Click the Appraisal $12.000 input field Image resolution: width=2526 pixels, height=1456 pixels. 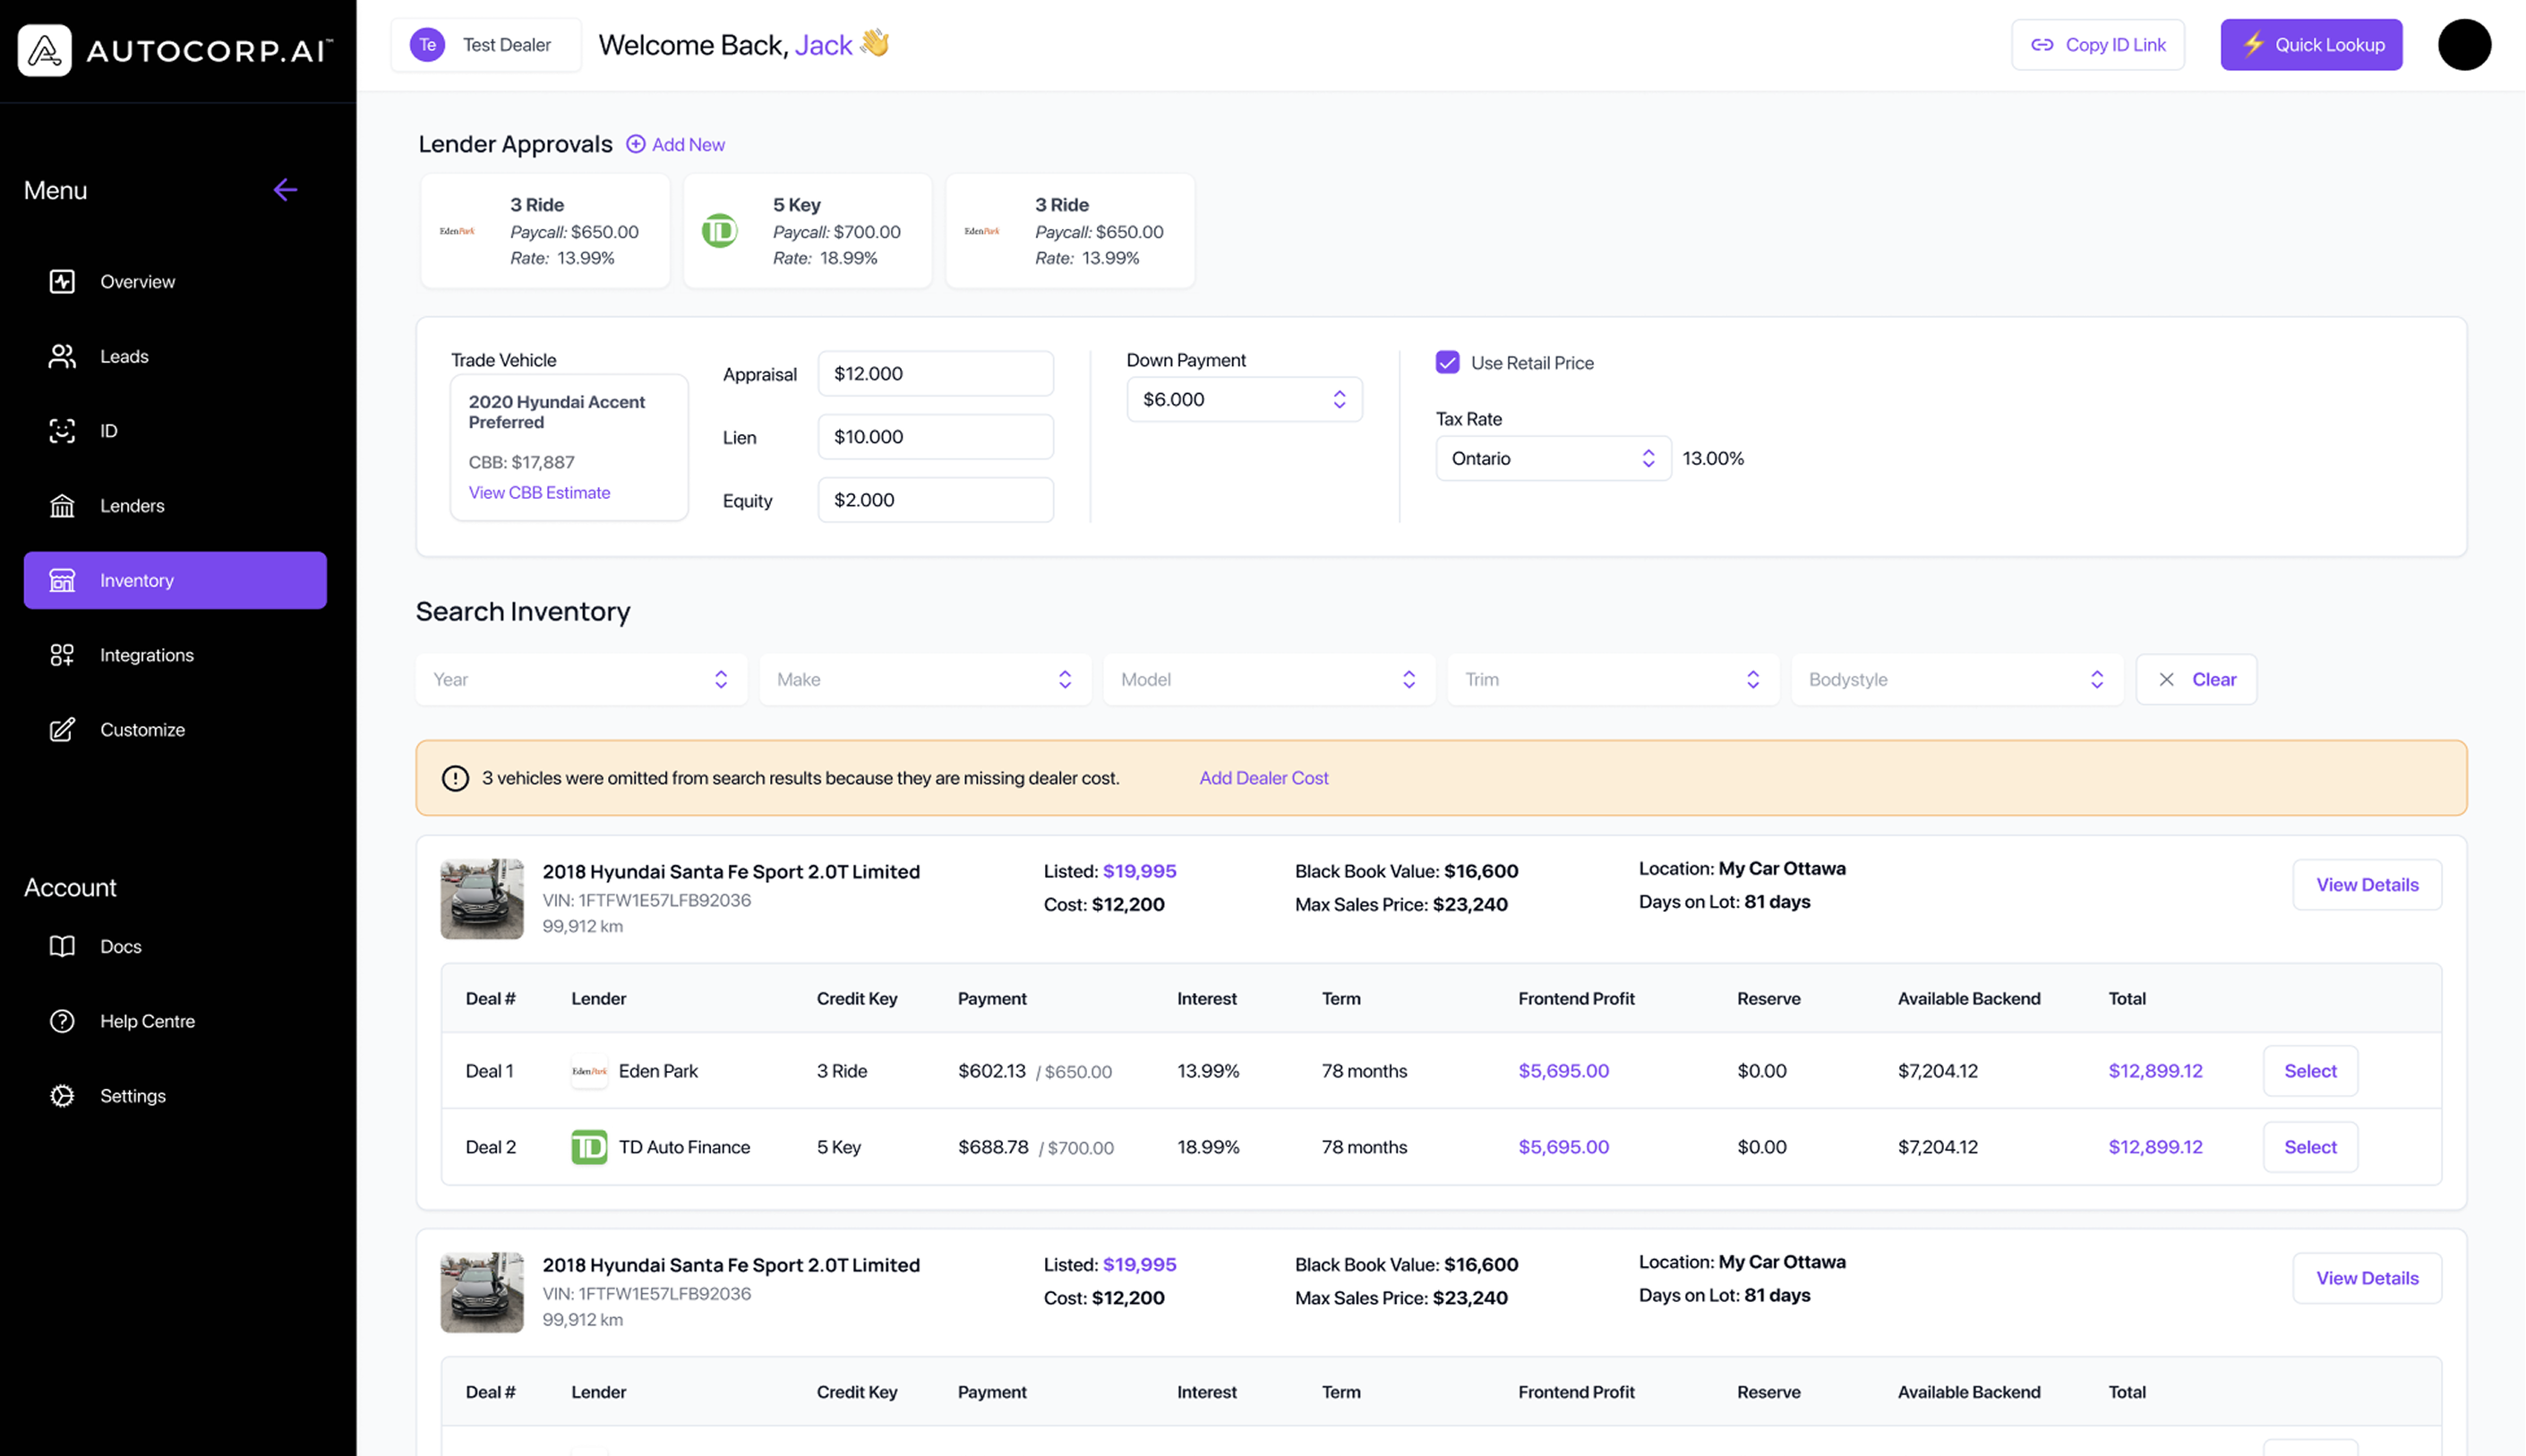pyautogui.click(x=935, y=373)
